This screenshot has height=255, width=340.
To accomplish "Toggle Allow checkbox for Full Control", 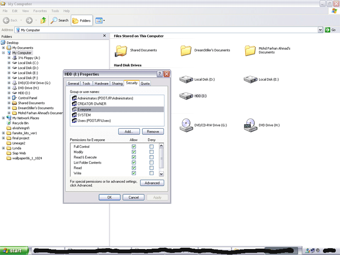I will (x=134, y=147).
